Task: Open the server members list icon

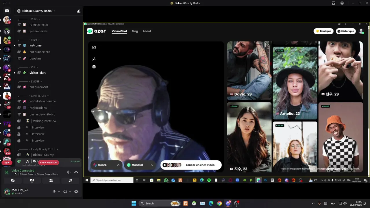Action: pos(79,11)
